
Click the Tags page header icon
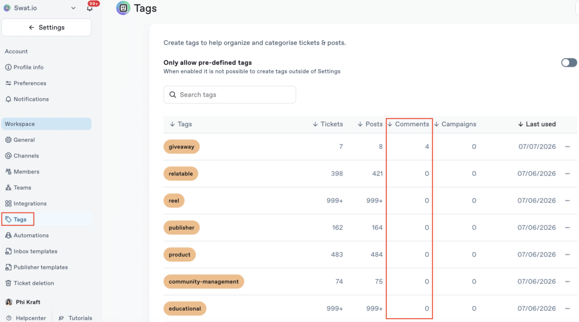[x=123, y=8]
